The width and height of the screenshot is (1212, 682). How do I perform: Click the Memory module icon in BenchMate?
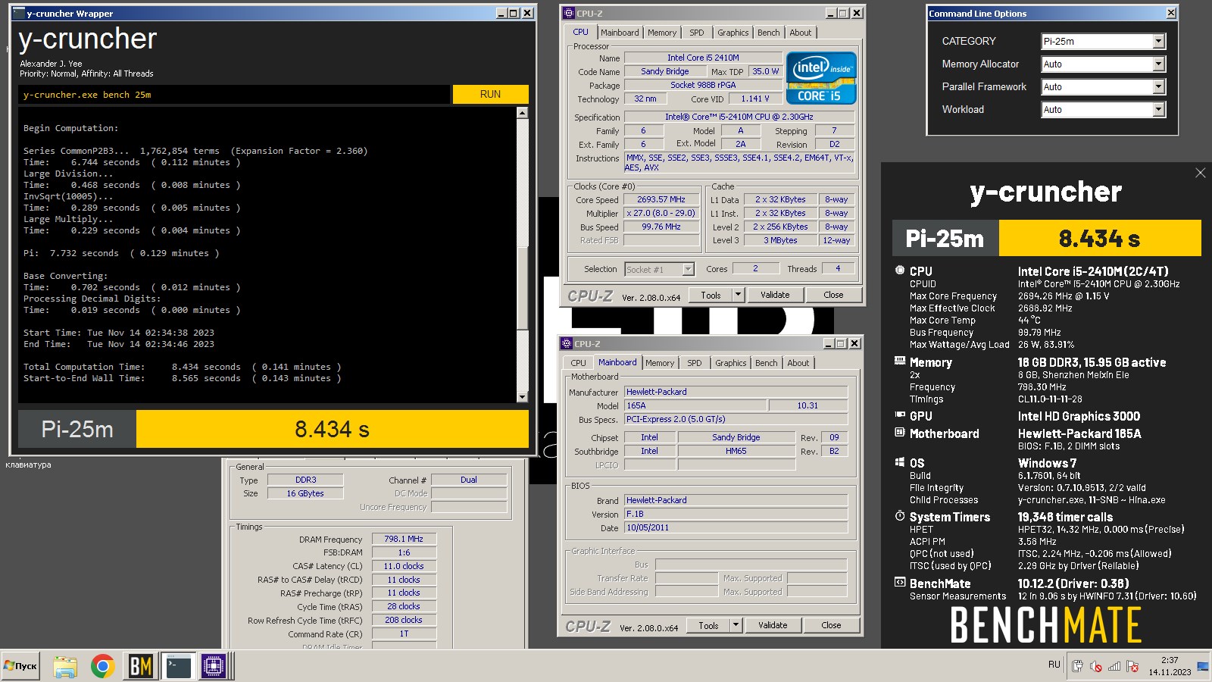pyautogui.click(x=900, y=361)
